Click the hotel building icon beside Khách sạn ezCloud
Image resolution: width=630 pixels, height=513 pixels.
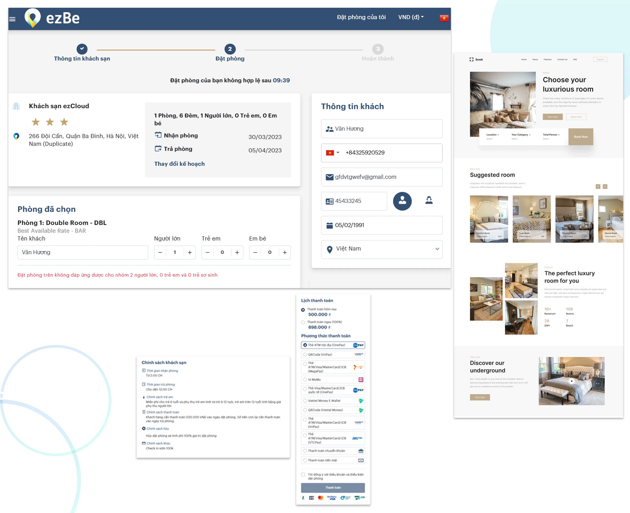pyautogui.click(x=16, y=106)
